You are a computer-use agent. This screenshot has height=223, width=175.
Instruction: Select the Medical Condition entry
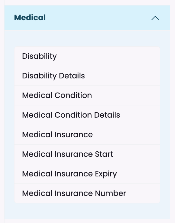point(87,95)
